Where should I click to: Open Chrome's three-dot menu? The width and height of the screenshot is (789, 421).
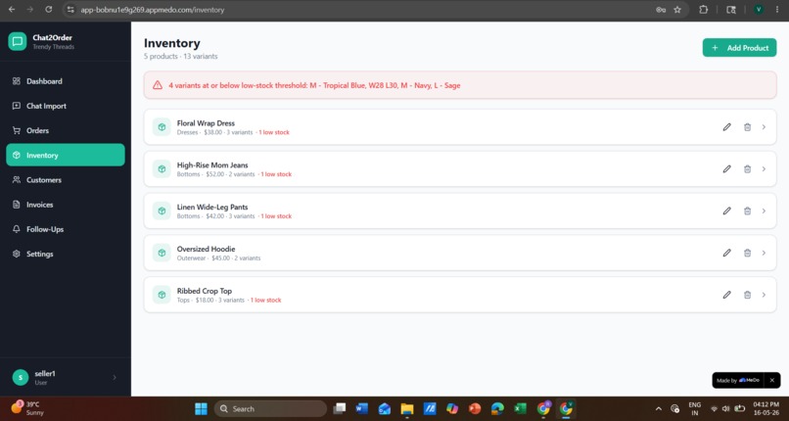coord(777,10)
